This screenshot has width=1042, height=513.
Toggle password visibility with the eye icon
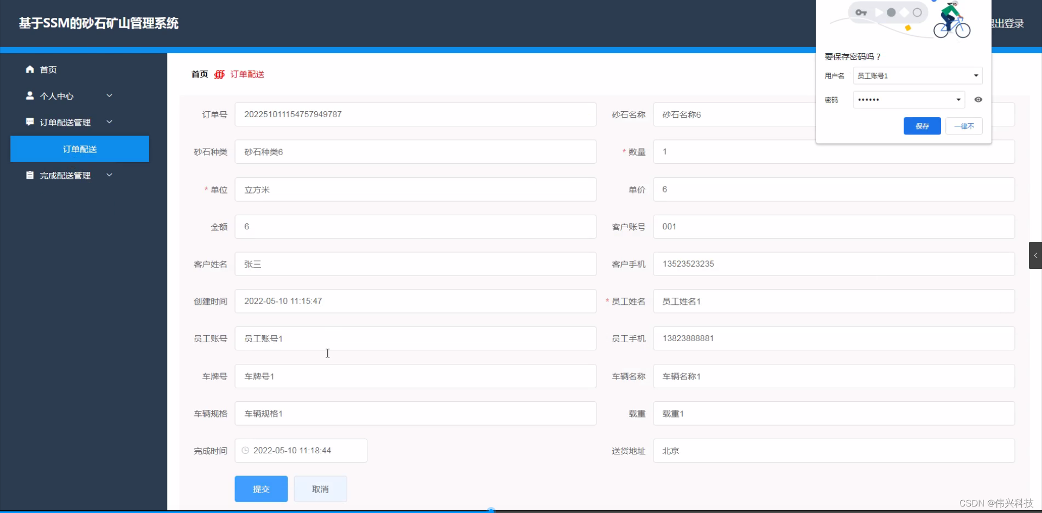[979, 99]
